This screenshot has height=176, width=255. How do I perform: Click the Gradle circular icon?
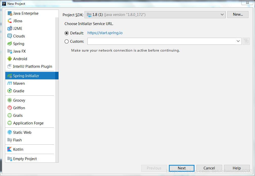pos(10,91)
